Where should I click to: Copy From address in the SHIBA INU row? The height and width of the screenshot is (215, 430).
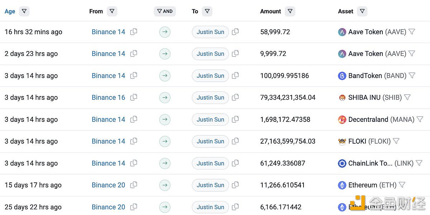[134, 97]
